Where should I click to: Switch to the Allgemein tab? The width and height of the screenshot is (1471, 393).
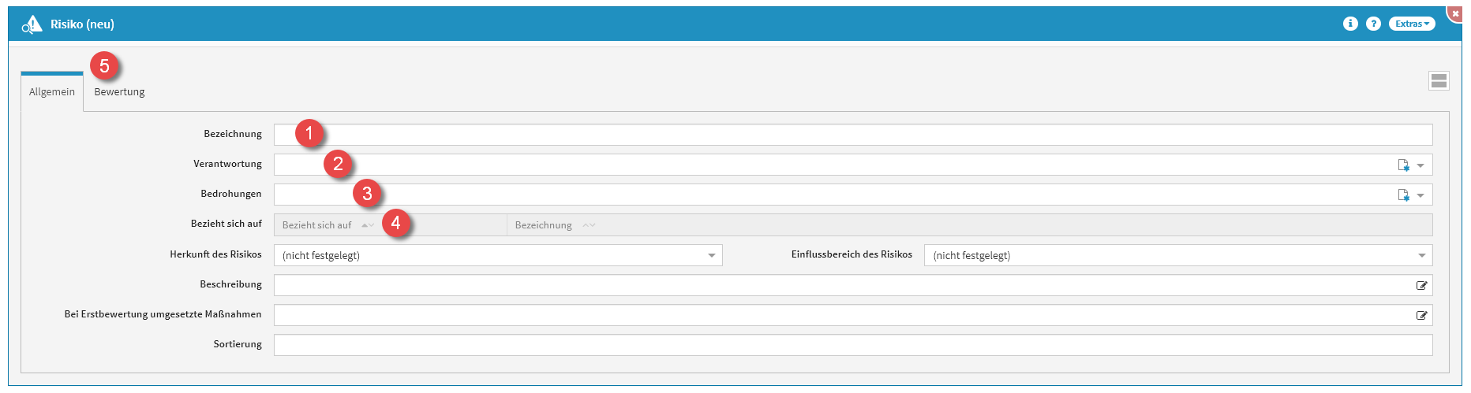coord(52,92)
